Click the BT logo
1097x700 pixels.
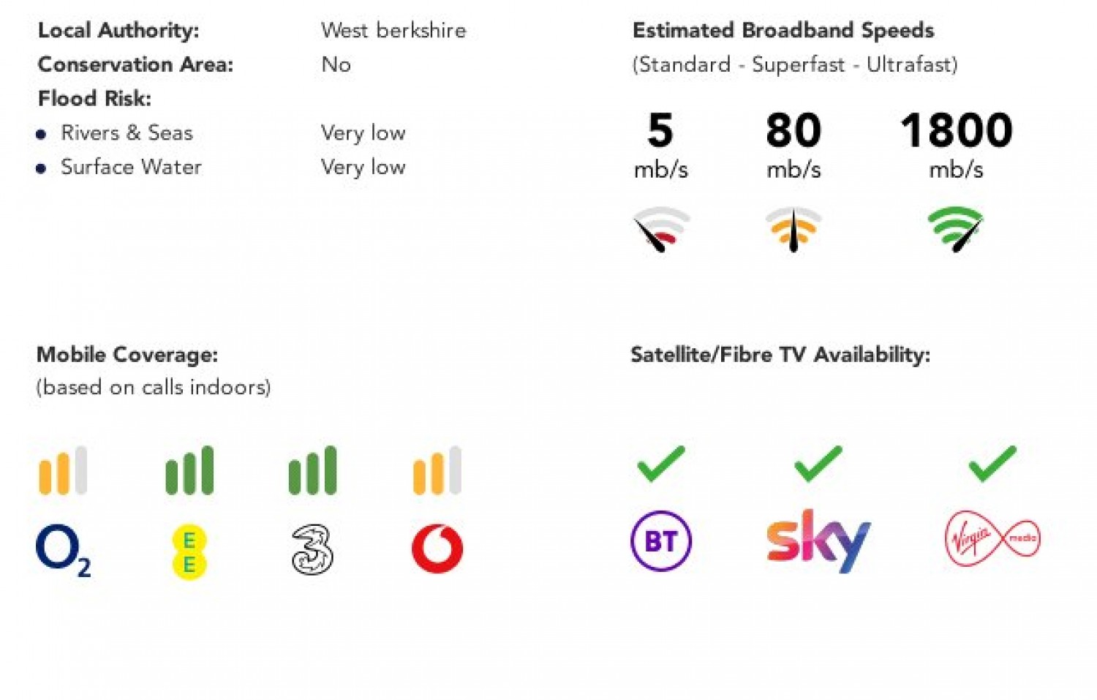(x=660, y=541)
